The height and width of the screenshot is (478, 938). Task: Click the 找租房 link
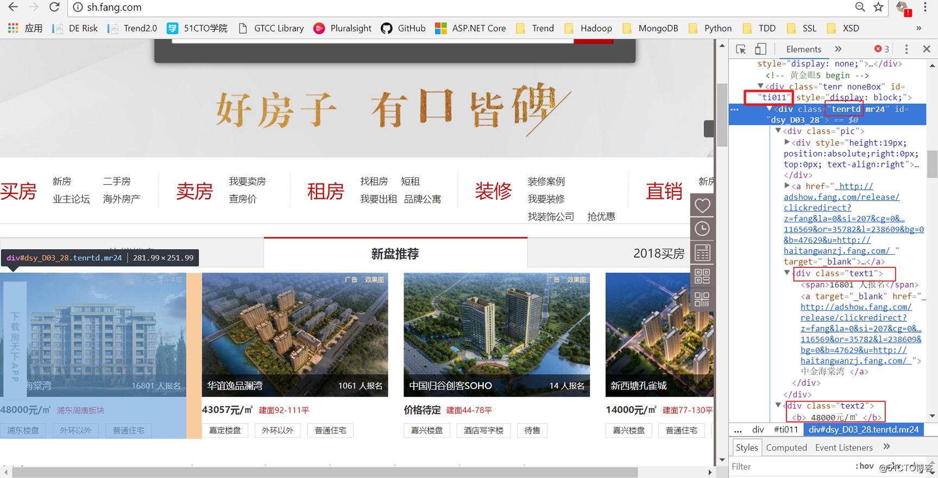tap(374, 181)
